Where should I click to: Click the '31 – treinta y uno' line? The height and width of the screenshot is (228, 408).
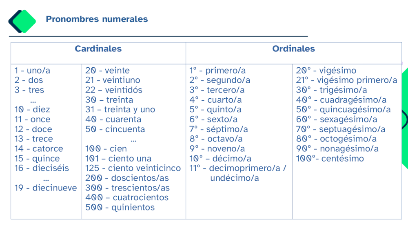(120, 110)
